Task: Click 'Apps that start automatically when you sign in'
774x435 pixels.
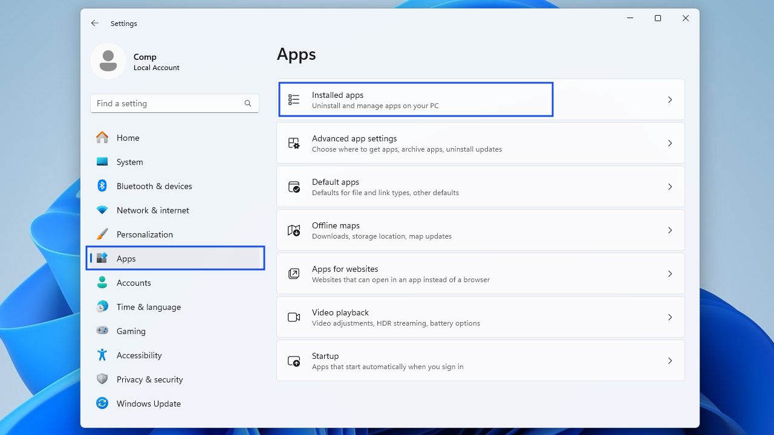Action: pyautogui.click(x=388, y=367)
